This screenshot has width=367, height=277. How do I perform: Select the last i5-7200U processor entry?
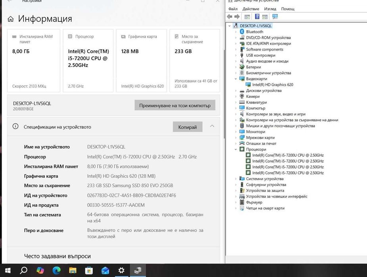(288, 173)
